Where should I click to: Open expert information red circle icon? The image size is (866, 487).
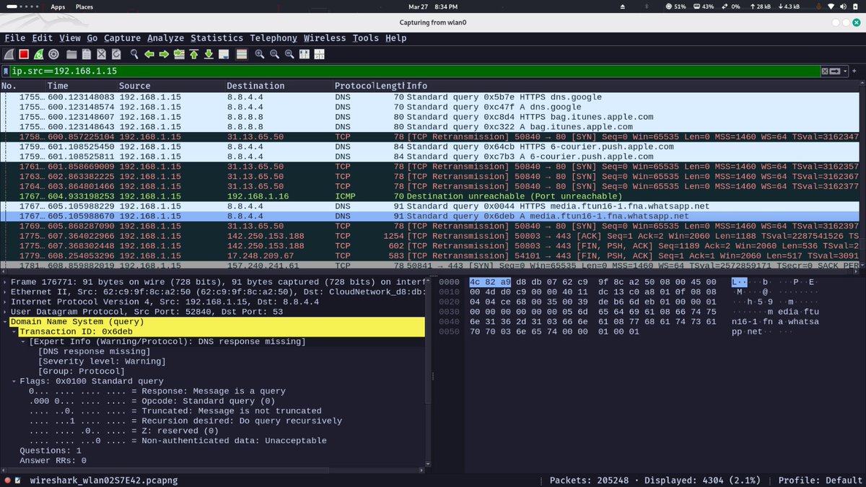pyautogui.click(x=7, y=480)
